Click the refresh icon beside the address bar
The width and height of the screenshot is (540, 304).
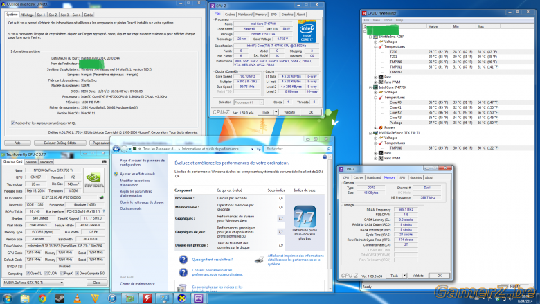coord(259,149)
